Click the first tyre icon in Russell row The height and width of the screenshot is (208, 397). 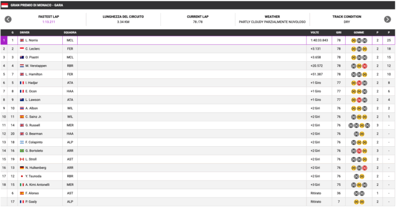[x=351, y=125]
